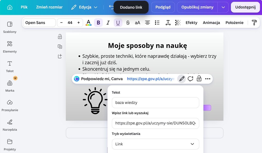Open the Tryb wyświetlania Link dropdown
This screenshot has height=153, width=262.
coord(155,144)
